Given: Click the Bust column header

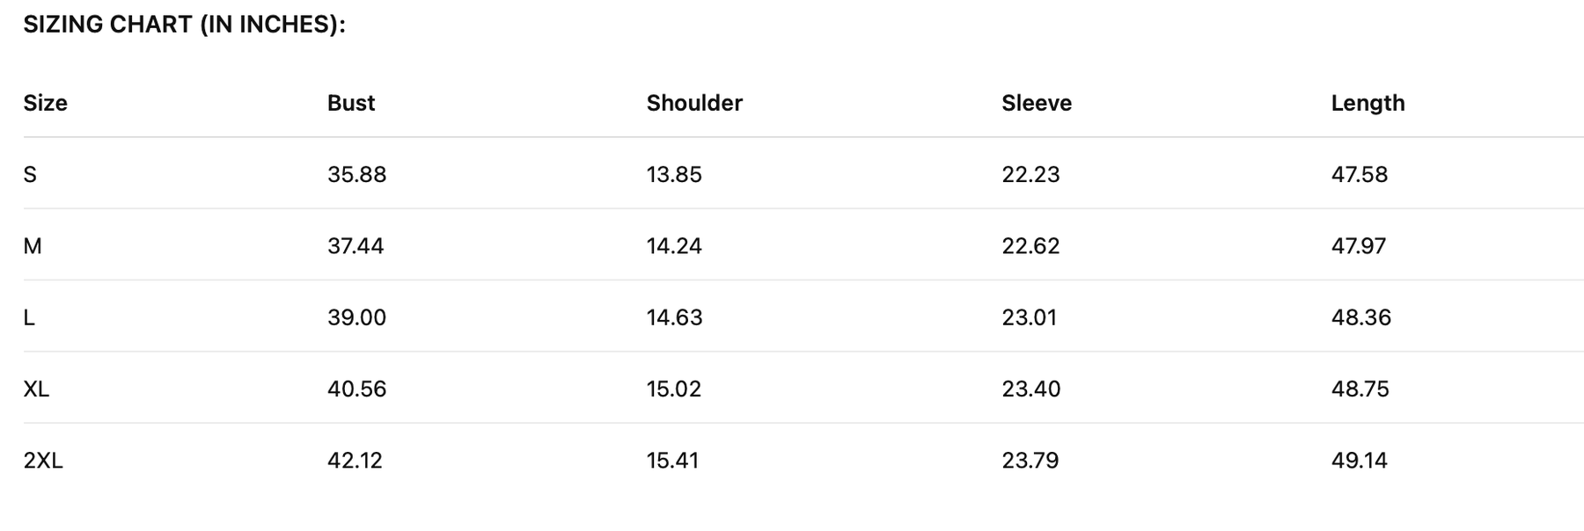Looking at the screenshot, I should point(351,103).
